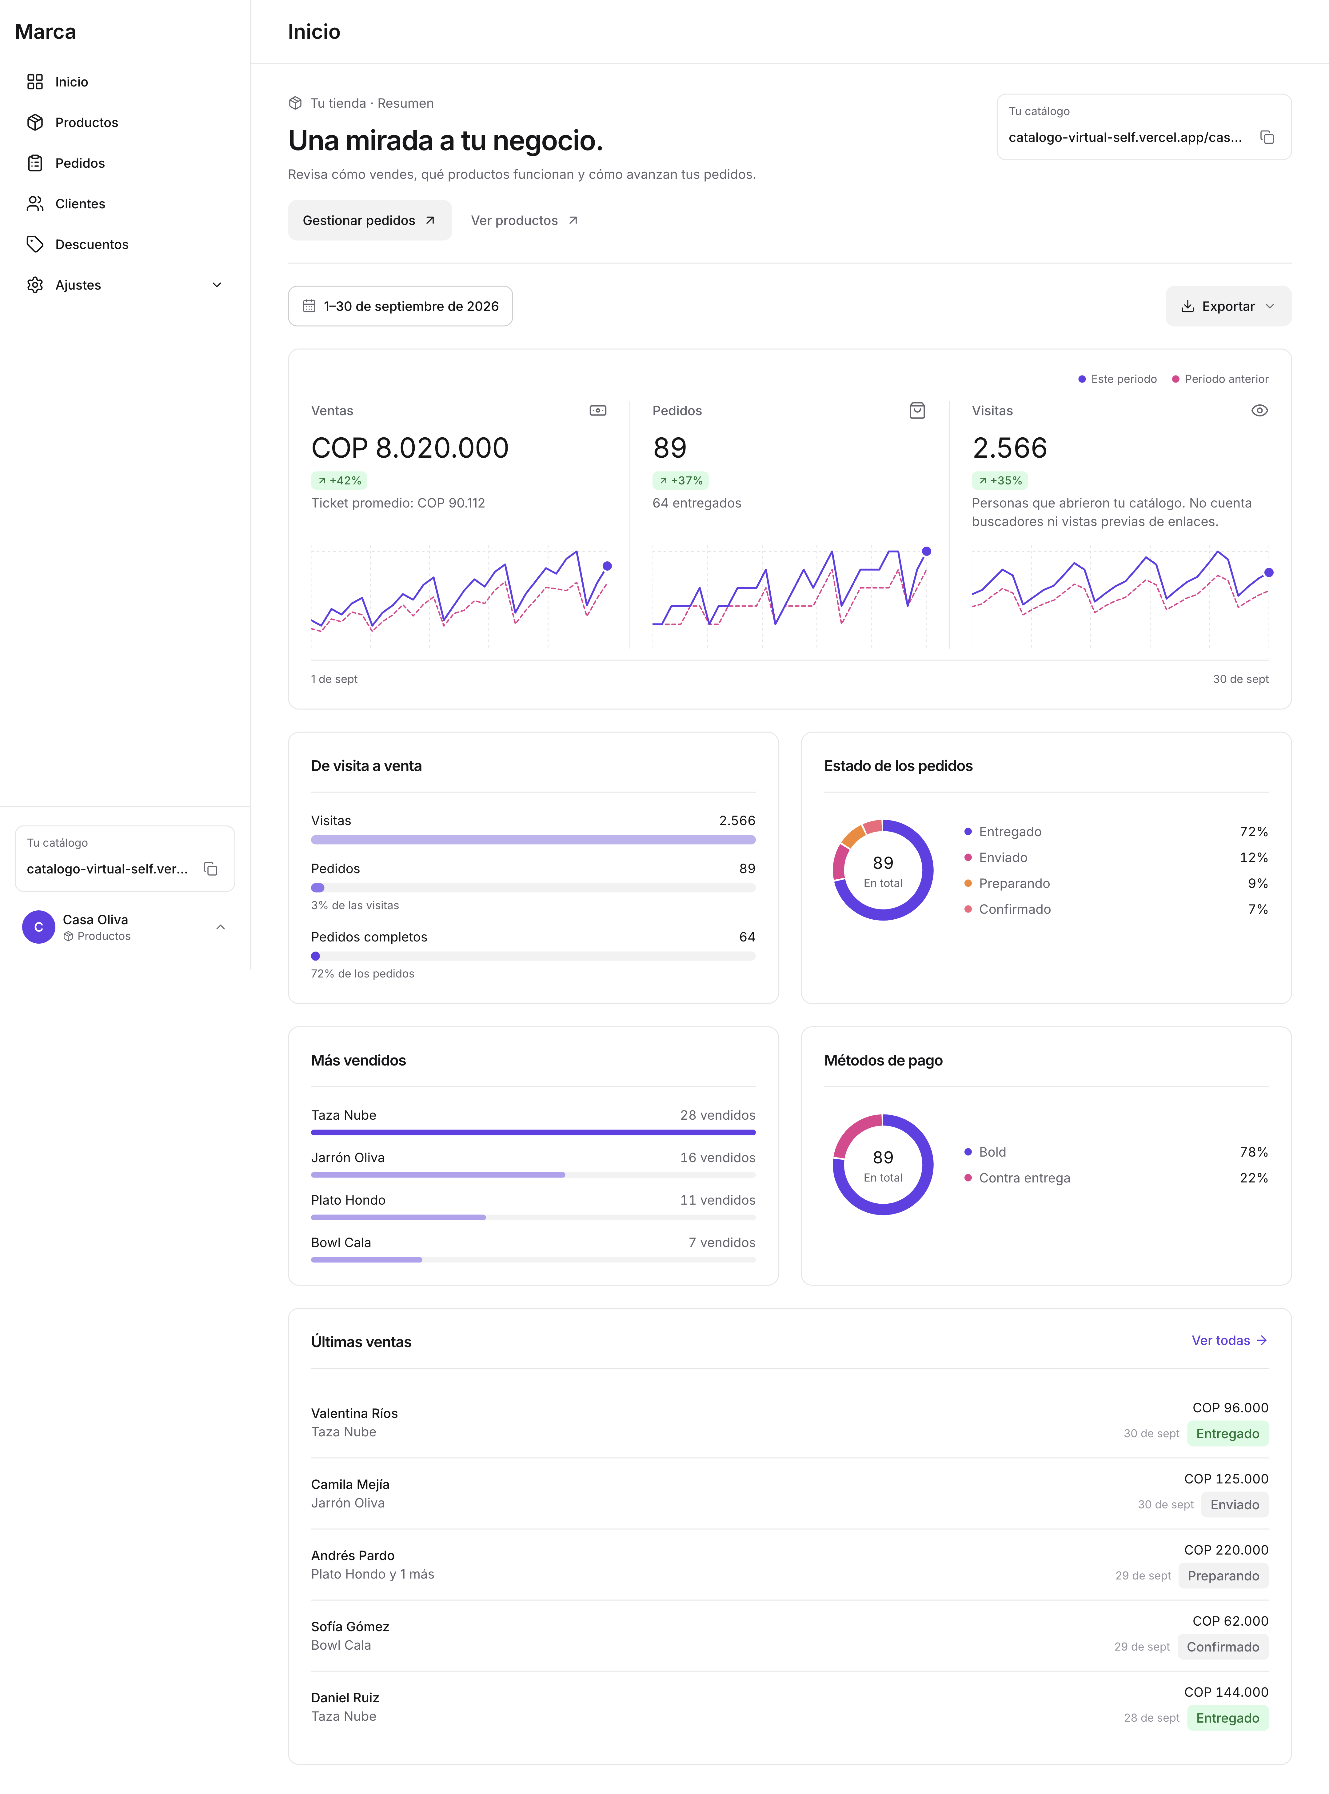Click the Preparando status badge for Andrés Pardo
The width and height of the screenshot is (1329, 1794).
(1223, 1576)
